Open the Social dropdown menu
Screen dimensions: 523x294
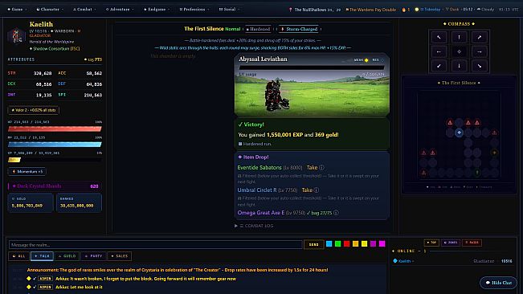coord(229,10)
